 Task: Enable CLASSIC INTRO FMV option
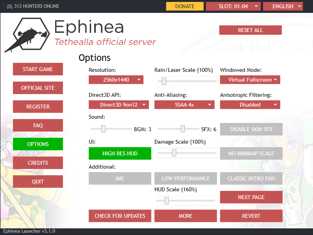tap(251, 178)
